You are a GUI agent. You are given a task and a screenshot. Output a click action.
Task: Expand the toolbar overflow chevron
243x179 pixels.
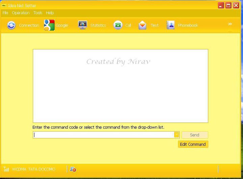(x=230, y=24)
